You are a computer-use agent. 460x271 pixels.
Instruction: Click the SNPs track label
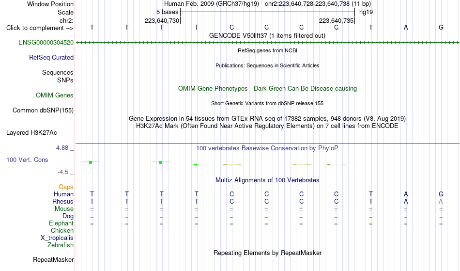pos(65,80)
